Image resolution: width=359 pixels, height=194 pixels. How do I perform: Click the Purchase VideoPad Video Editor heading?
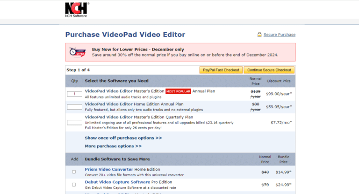pos(125,35)
